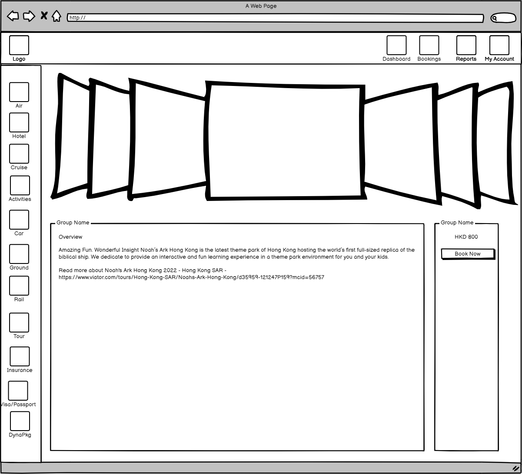Click the browser URL address field
The height and width of the screenshot is (474, 522).
click(x=275, y=18)
